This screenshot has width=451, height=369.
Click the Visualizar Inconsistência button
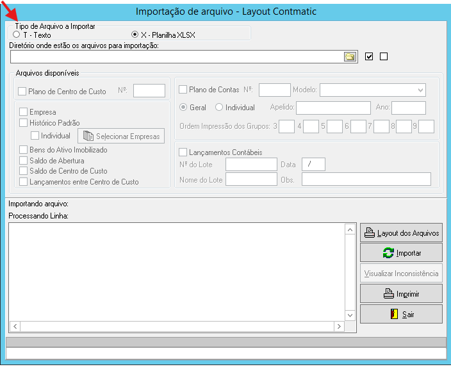coord(401,274)
